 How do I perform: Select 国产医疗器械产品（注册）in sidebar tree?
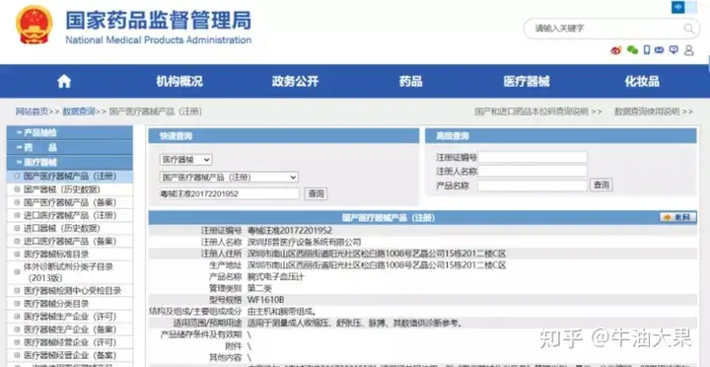point(70,177)
